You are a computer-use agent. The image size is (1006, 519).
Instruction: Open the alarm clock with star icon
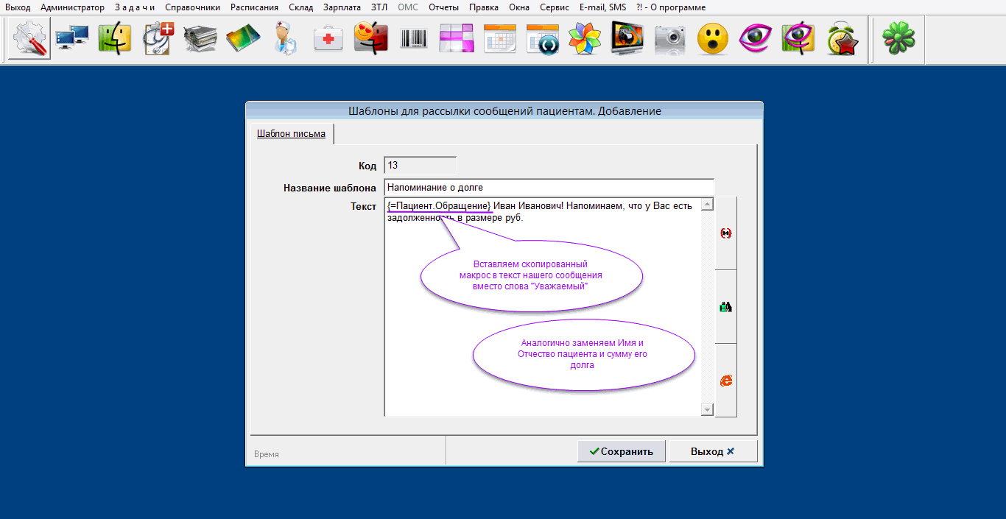[843, 38]
